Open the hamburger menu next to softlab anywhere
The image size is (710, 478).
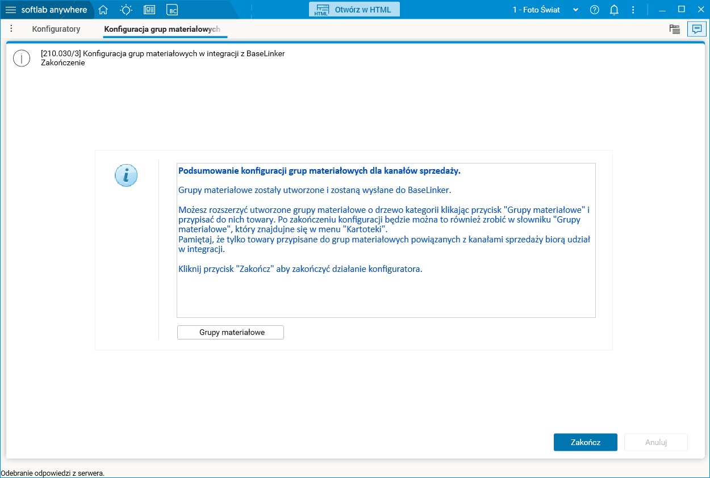(11, 10)
